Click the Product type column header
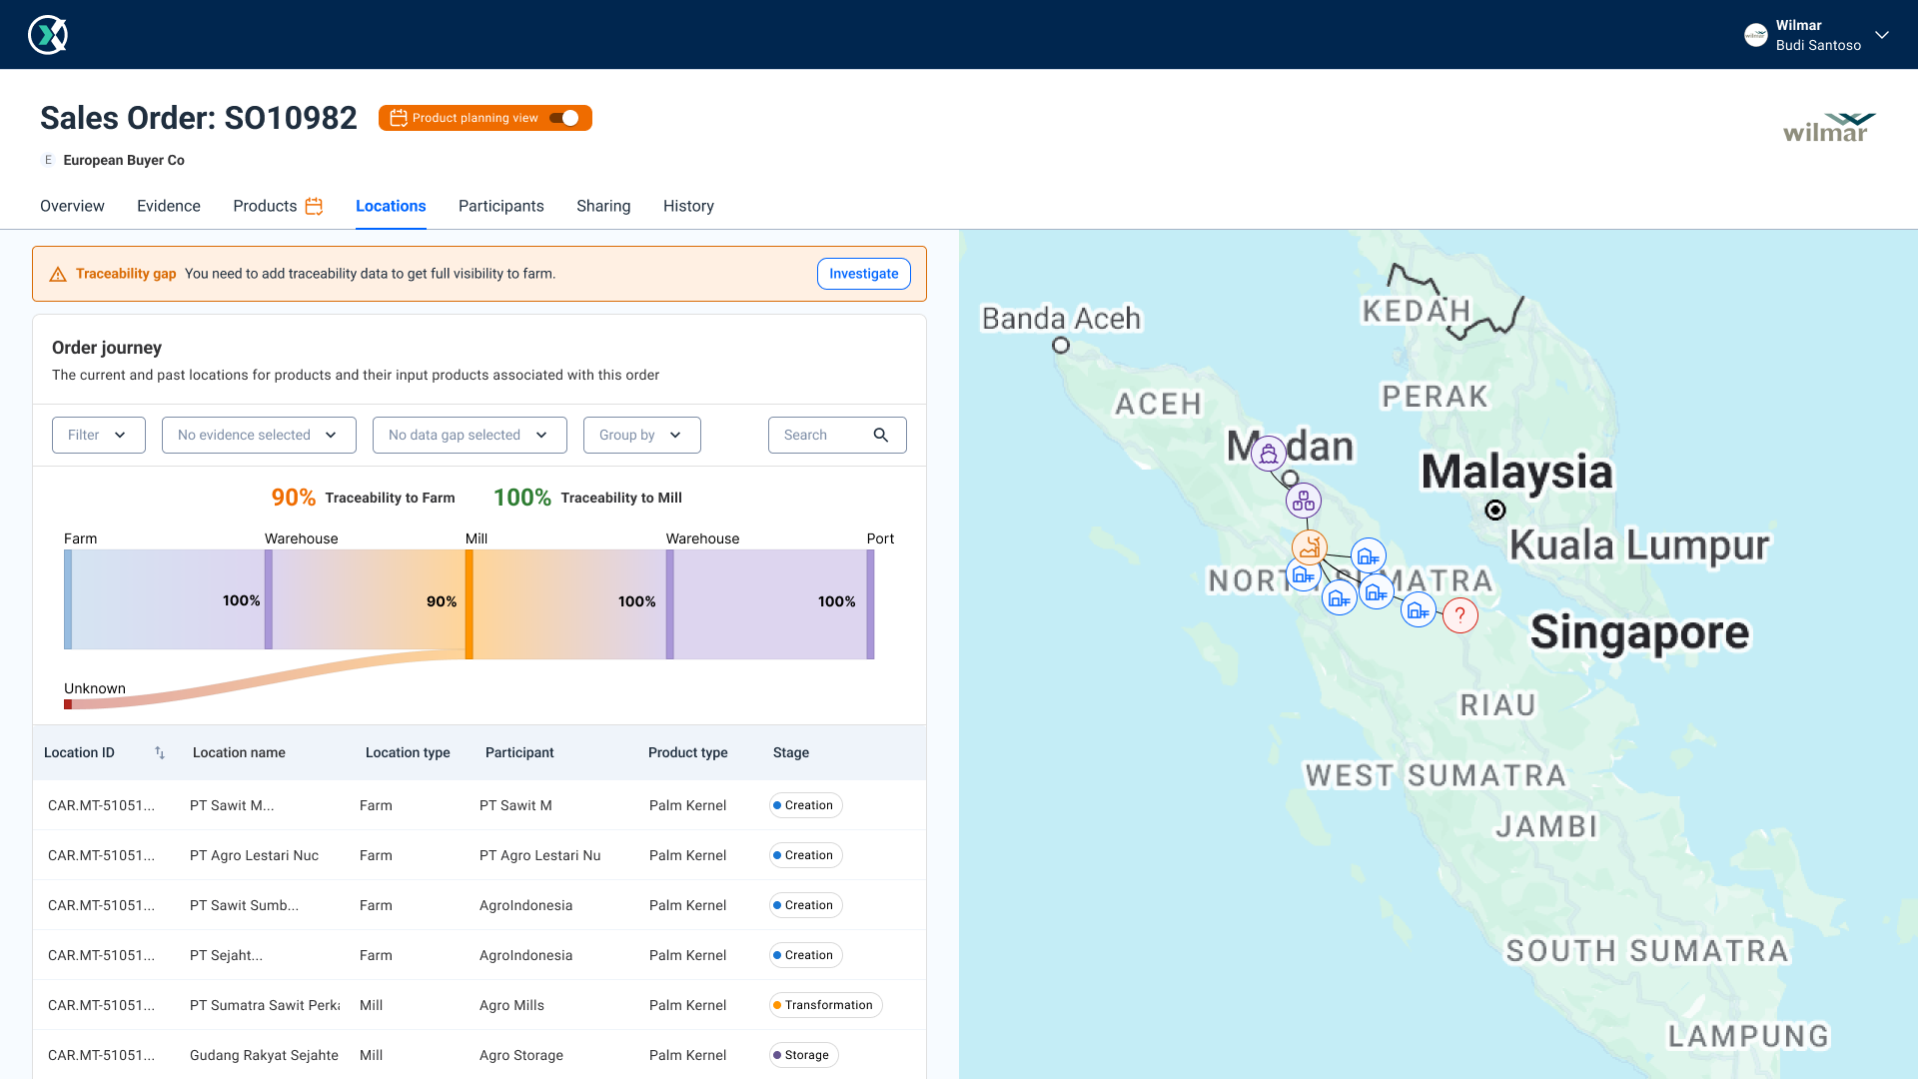The height and width of the screenshot is (1079, 1918). coord(688,752)
